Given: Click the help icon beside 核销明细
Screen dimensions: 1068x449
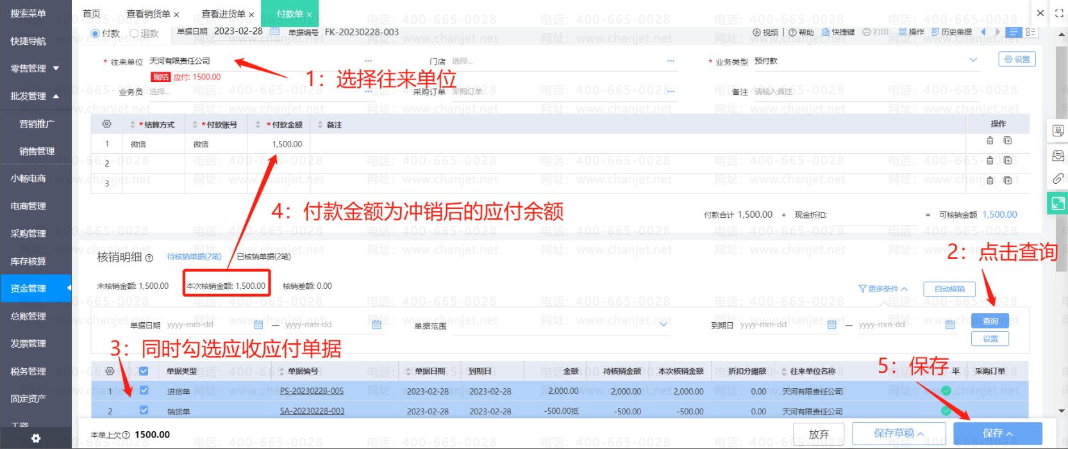Looking at the screenshot, I should tap(149, 258).
